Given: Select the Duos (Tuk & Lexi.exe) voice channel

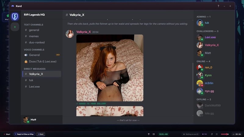Looking at the screenshot, I should click(42, 61).
